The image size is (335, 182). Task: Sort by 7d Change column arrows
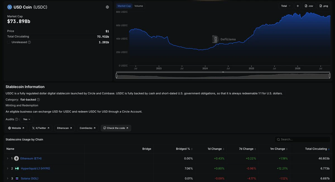pos(255,149)
